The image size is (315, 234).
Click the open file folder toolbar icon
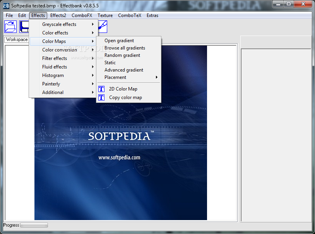(10, 27)
